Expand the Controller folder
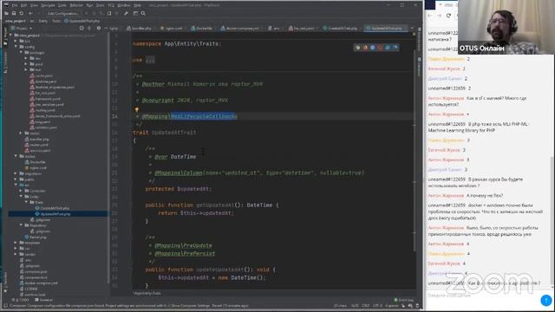This screenshot has height=312, width=555. pos(21,191)
